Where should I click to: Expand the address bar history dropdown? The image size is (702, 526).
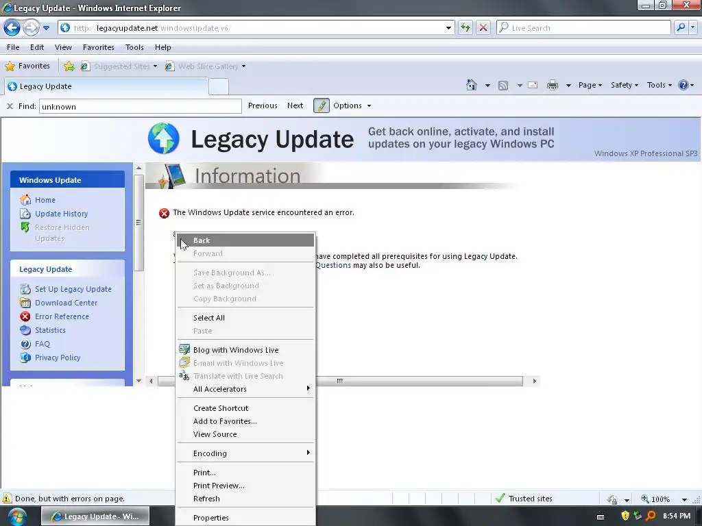[x=448, y=27]
